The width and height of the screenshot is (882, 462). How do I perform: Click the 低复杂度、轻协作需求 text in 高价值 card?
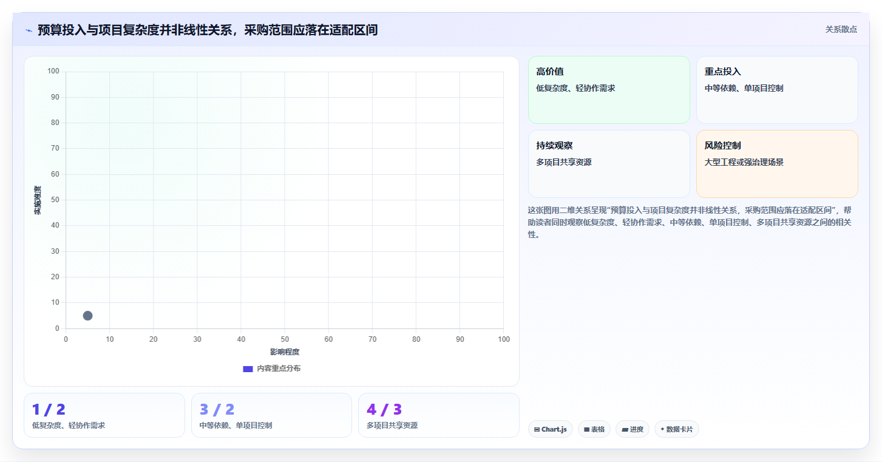click(x=576, y=88)
